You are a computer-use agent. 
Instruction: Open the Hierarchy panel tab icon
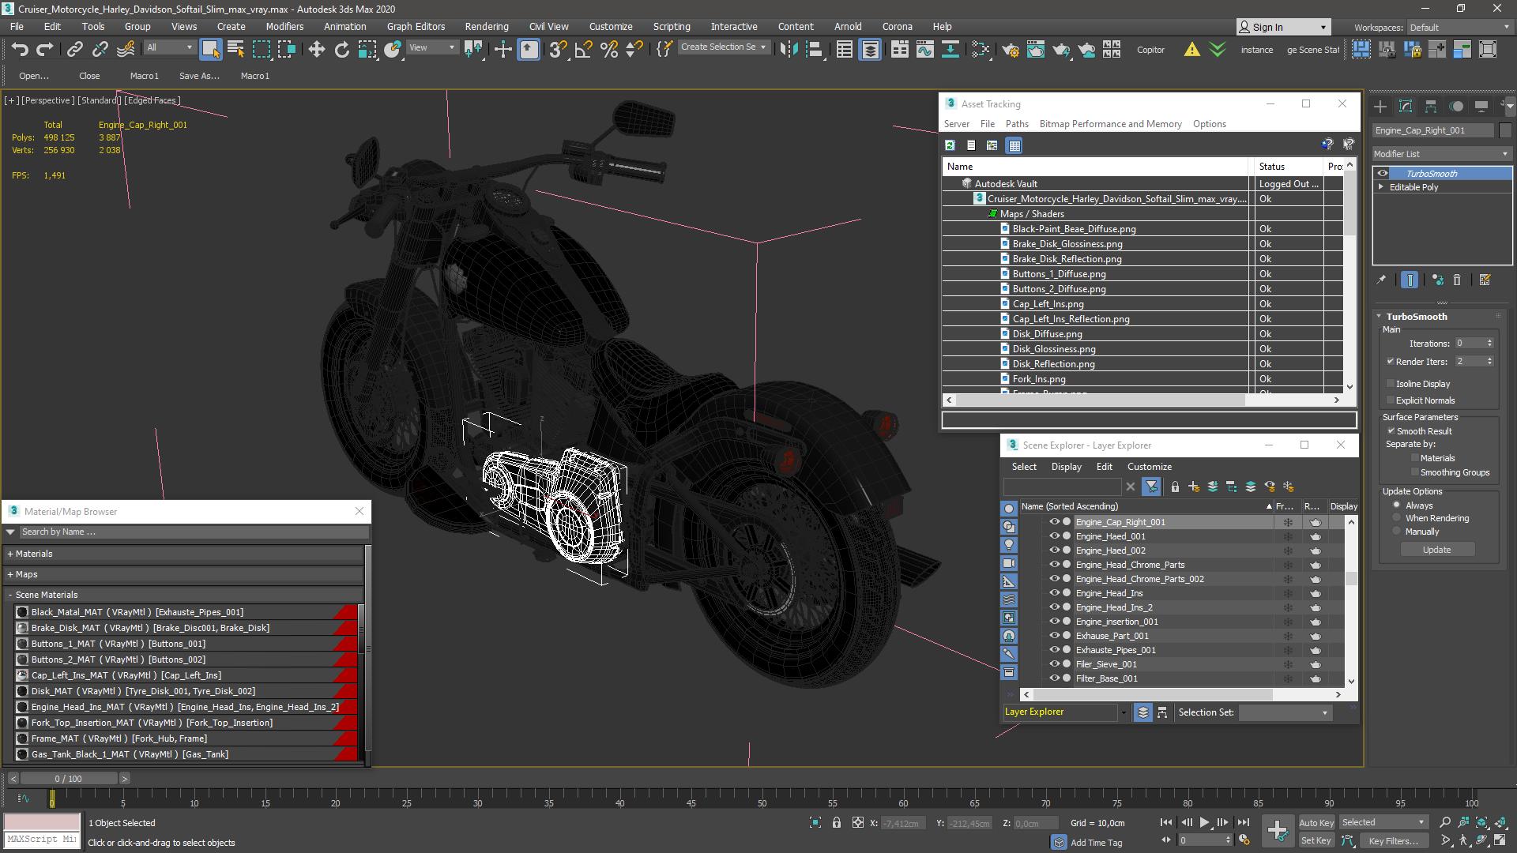point(1430,106)
